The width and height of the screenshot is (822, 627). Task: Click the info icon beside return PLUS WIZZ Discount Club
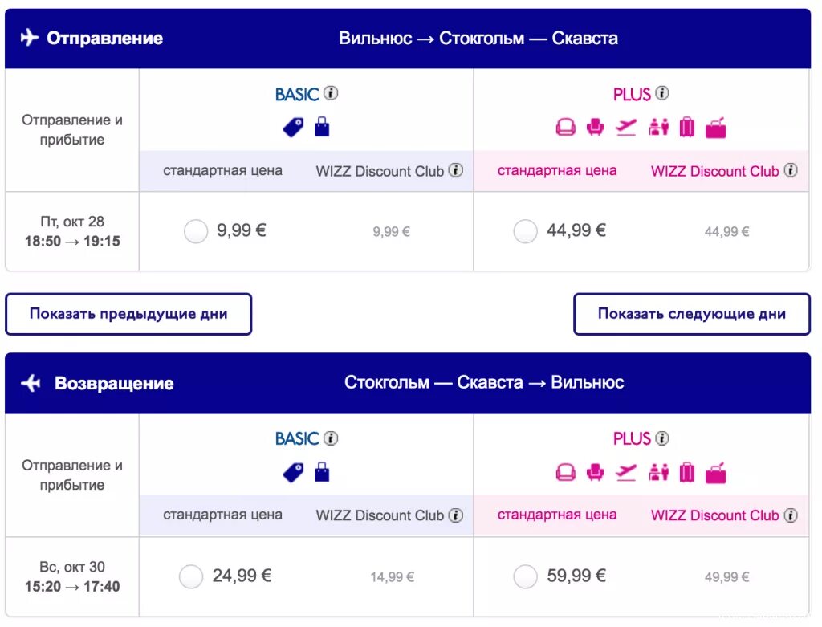[791, 515]
